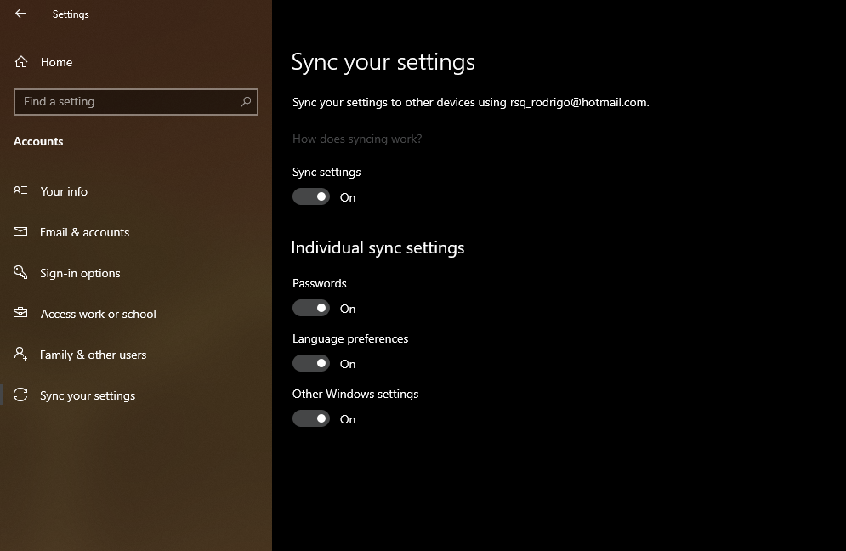
Task: Click the Family & other users icon
Action: [x=20, y=354]
